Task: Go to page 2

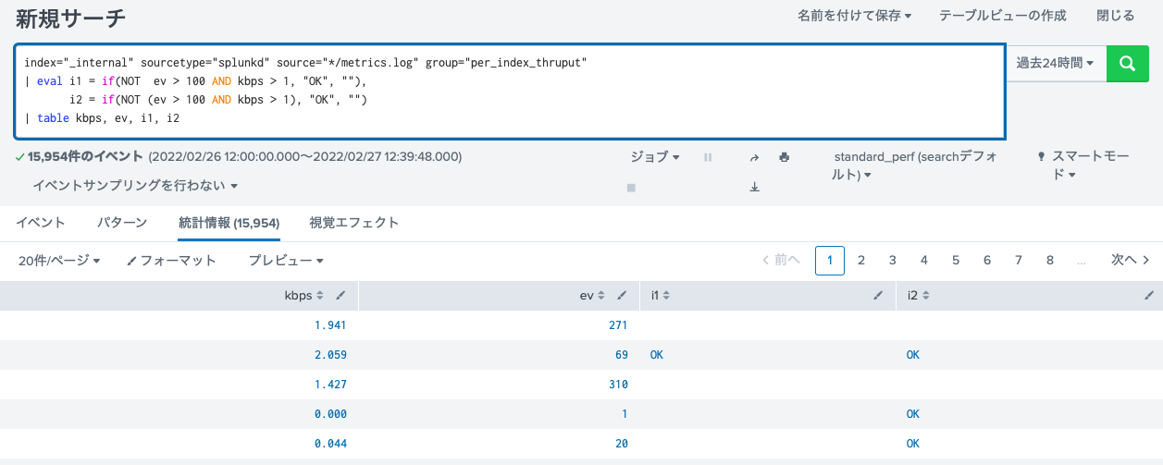Action: 861,261
